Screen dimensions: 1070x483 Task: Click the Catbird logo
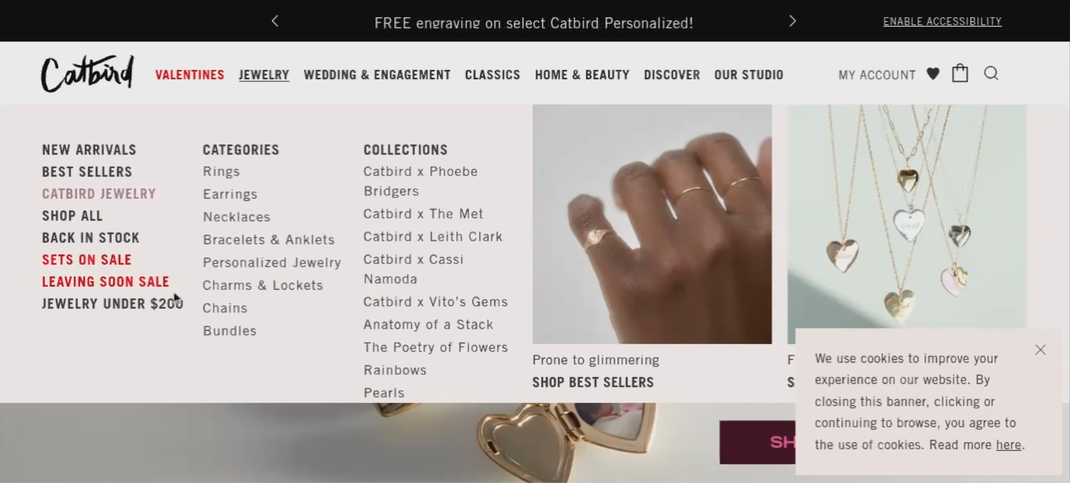click(x=88, y=74)
